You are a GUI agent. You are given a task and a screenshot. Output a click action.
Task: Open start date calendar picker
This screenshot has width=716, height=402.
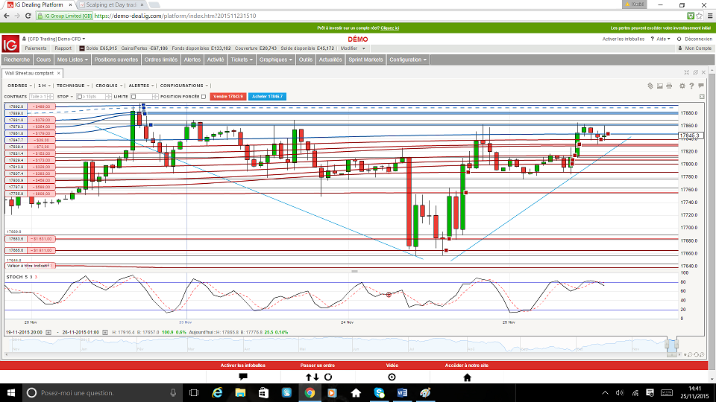coord(48,332)
